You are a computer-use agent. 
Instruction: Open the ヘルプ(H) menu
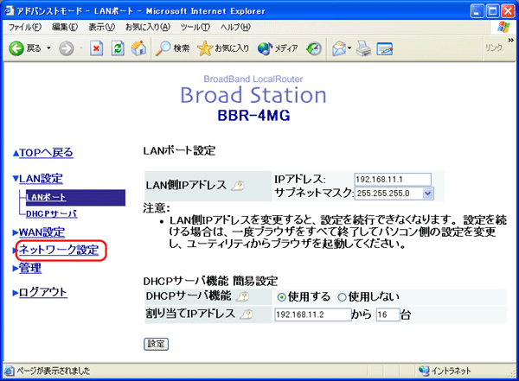tap(235, 27)
